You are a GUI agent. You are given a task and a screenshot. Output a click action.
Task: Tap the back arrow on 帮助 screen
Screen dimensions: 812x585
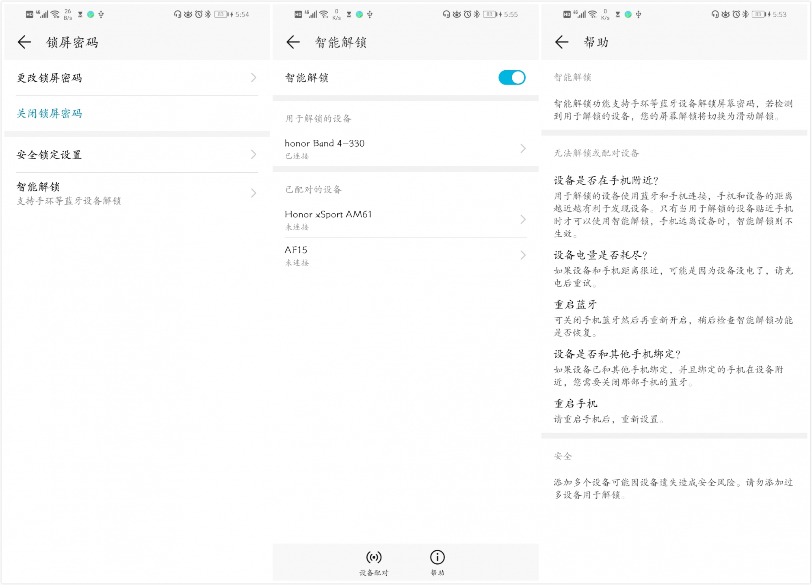coord(562,42)
